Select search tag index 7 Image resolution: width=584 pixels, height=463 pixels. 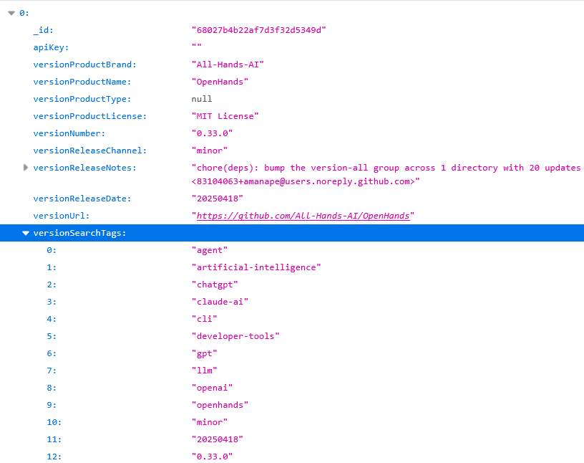pyautogui.click(x=52, y=371)
